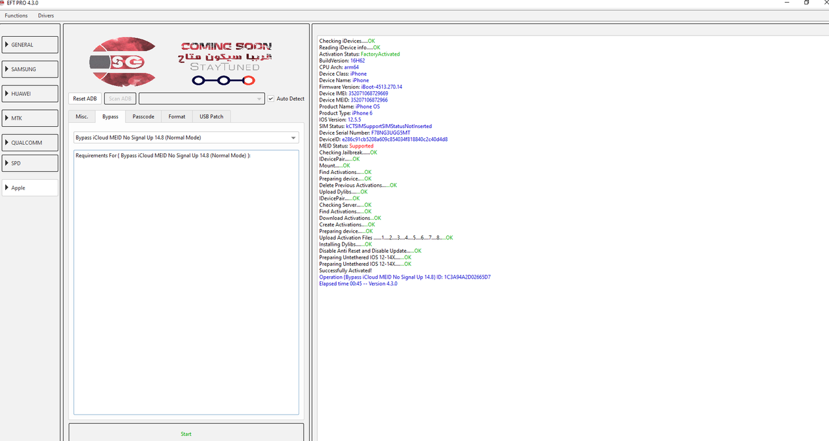The image size is (829, 441).
Task: Click the Product Type iPhone 6 line
Action: click(346, 113)
